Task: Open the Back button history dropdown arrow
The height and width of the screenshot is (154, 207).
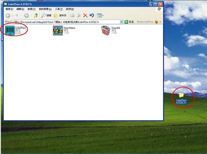Action: tap(21, 15)
